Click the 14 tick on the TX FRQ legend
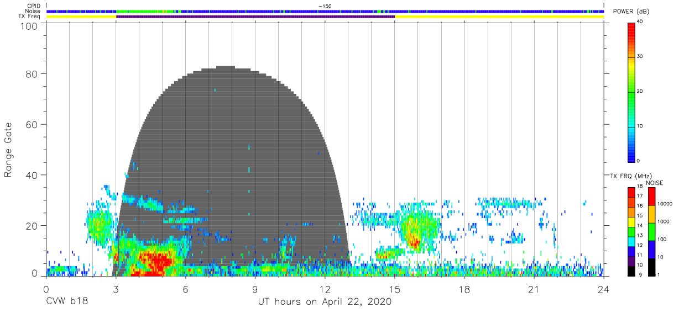Image resolution: width=679 pixels, height=313 pixels. point(639,225)
